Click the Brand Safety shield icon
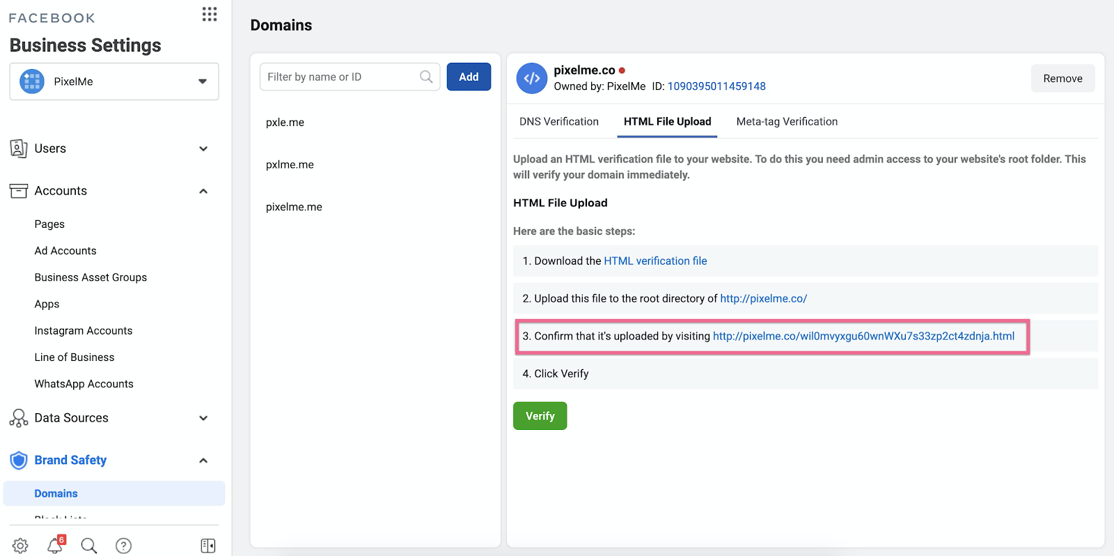 point(19,461)
